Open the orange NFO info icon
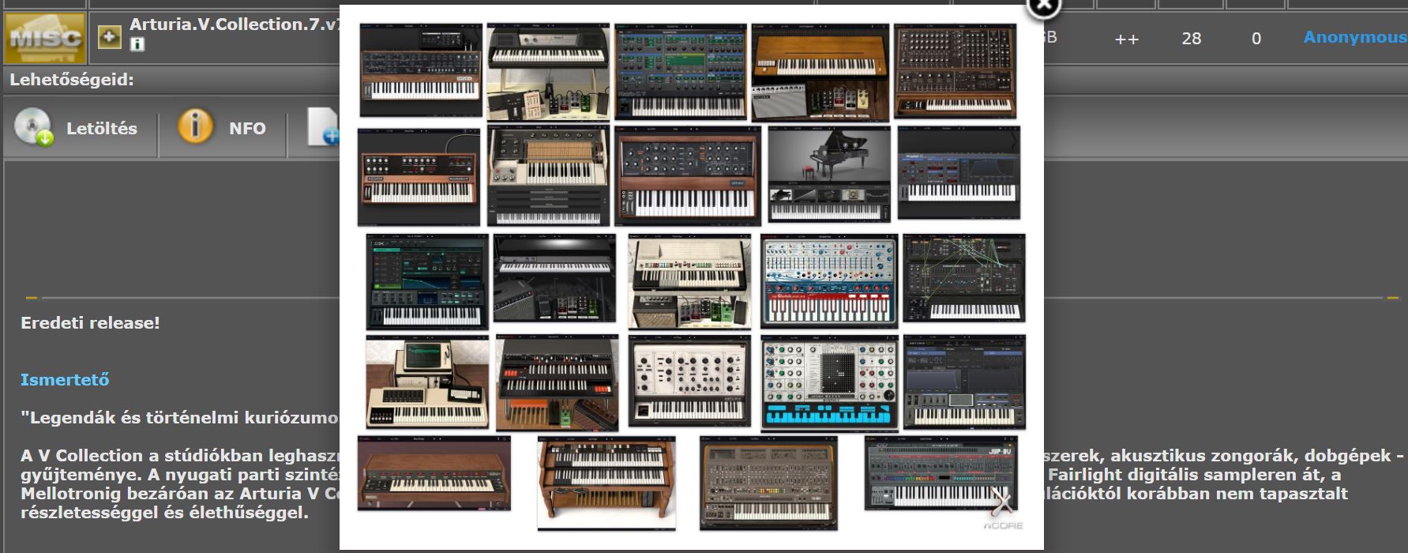This screenshot has height=553, width=1408. point(195,126)
